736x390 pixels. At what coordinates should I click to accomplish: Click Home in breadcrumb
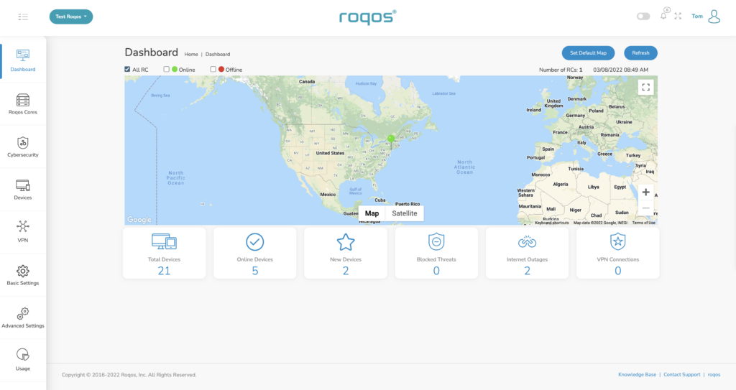point(191,55)
